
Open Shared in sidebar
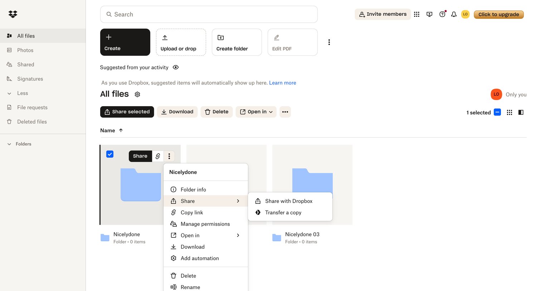click(43, 64)
